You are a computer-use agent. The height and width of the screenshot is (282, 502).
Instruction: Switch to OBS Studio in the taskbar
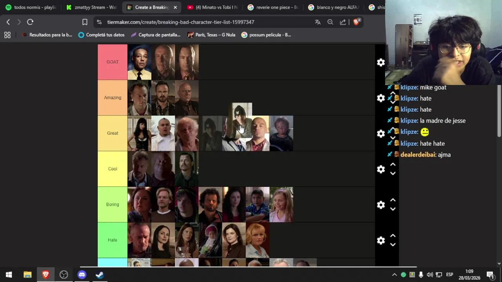coord(64,275)
